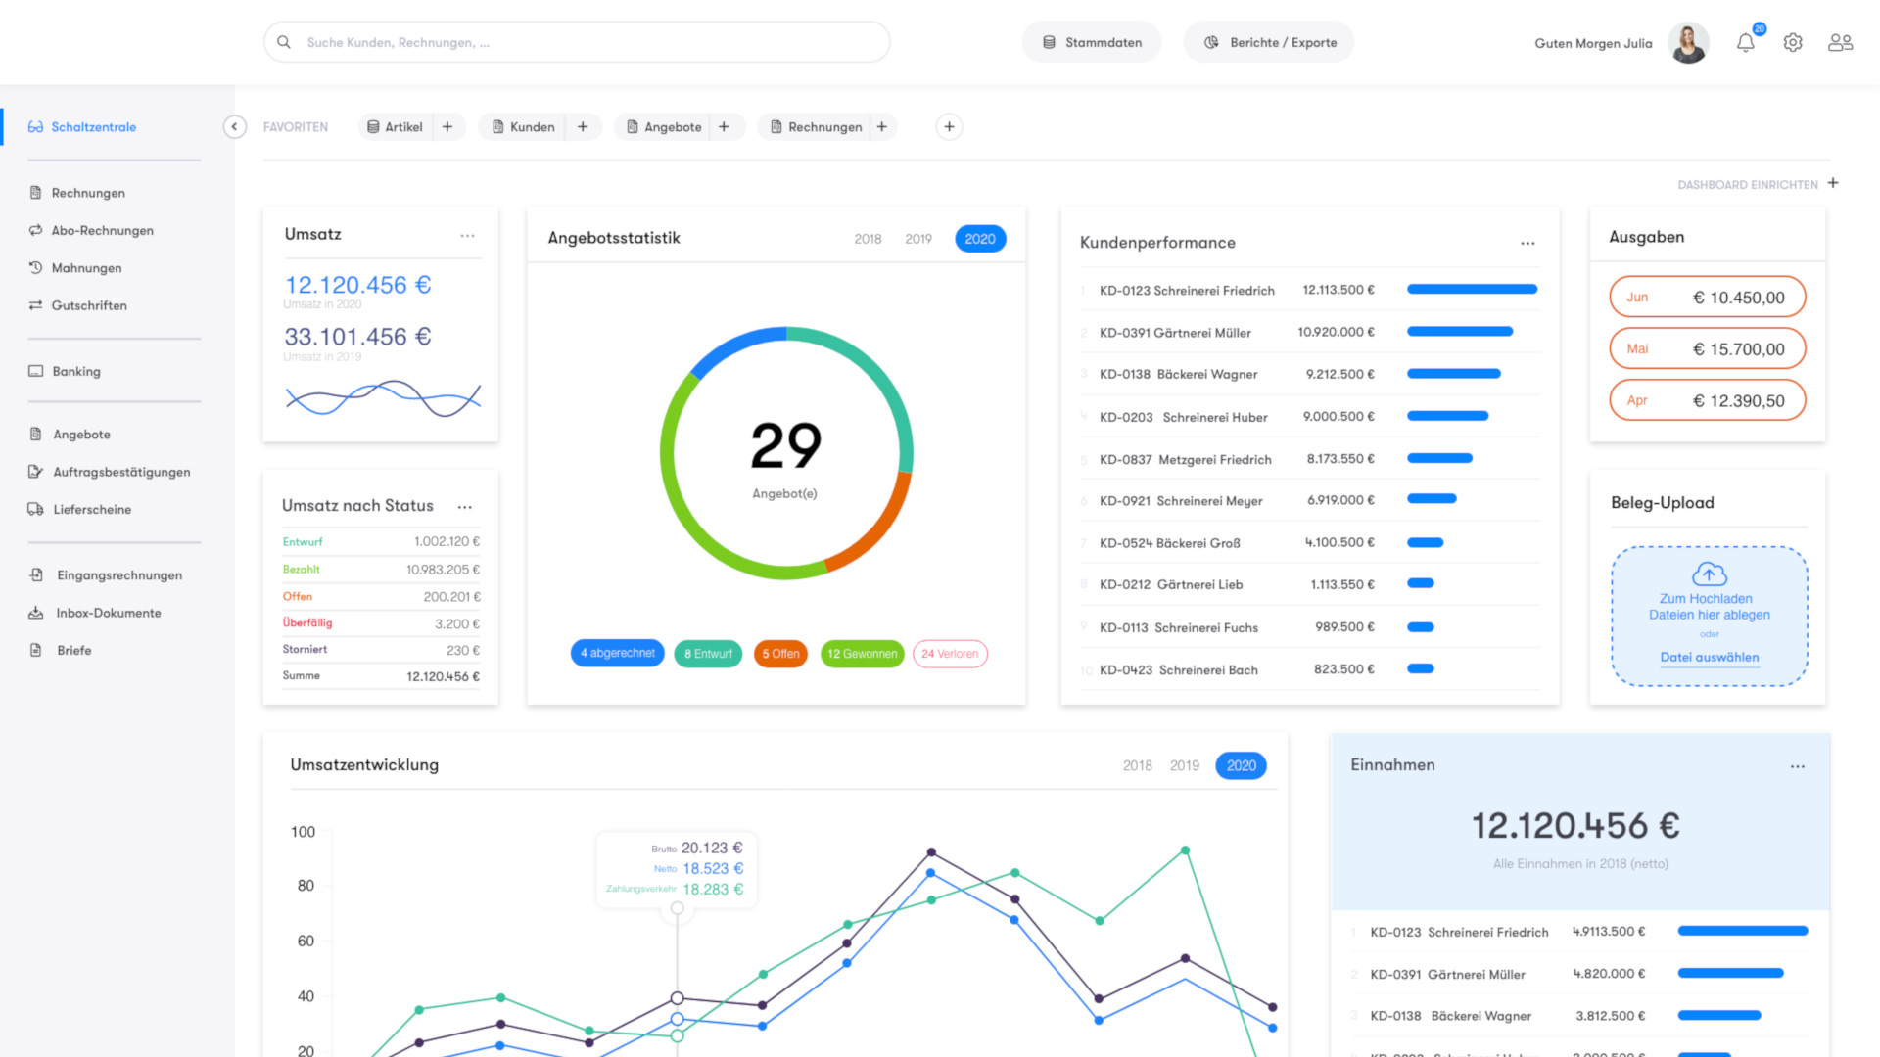The width and height of the screenshot is (1880, 1057).
Task: Open the notifications bell icon
Action: click(x=1745, y=43)
